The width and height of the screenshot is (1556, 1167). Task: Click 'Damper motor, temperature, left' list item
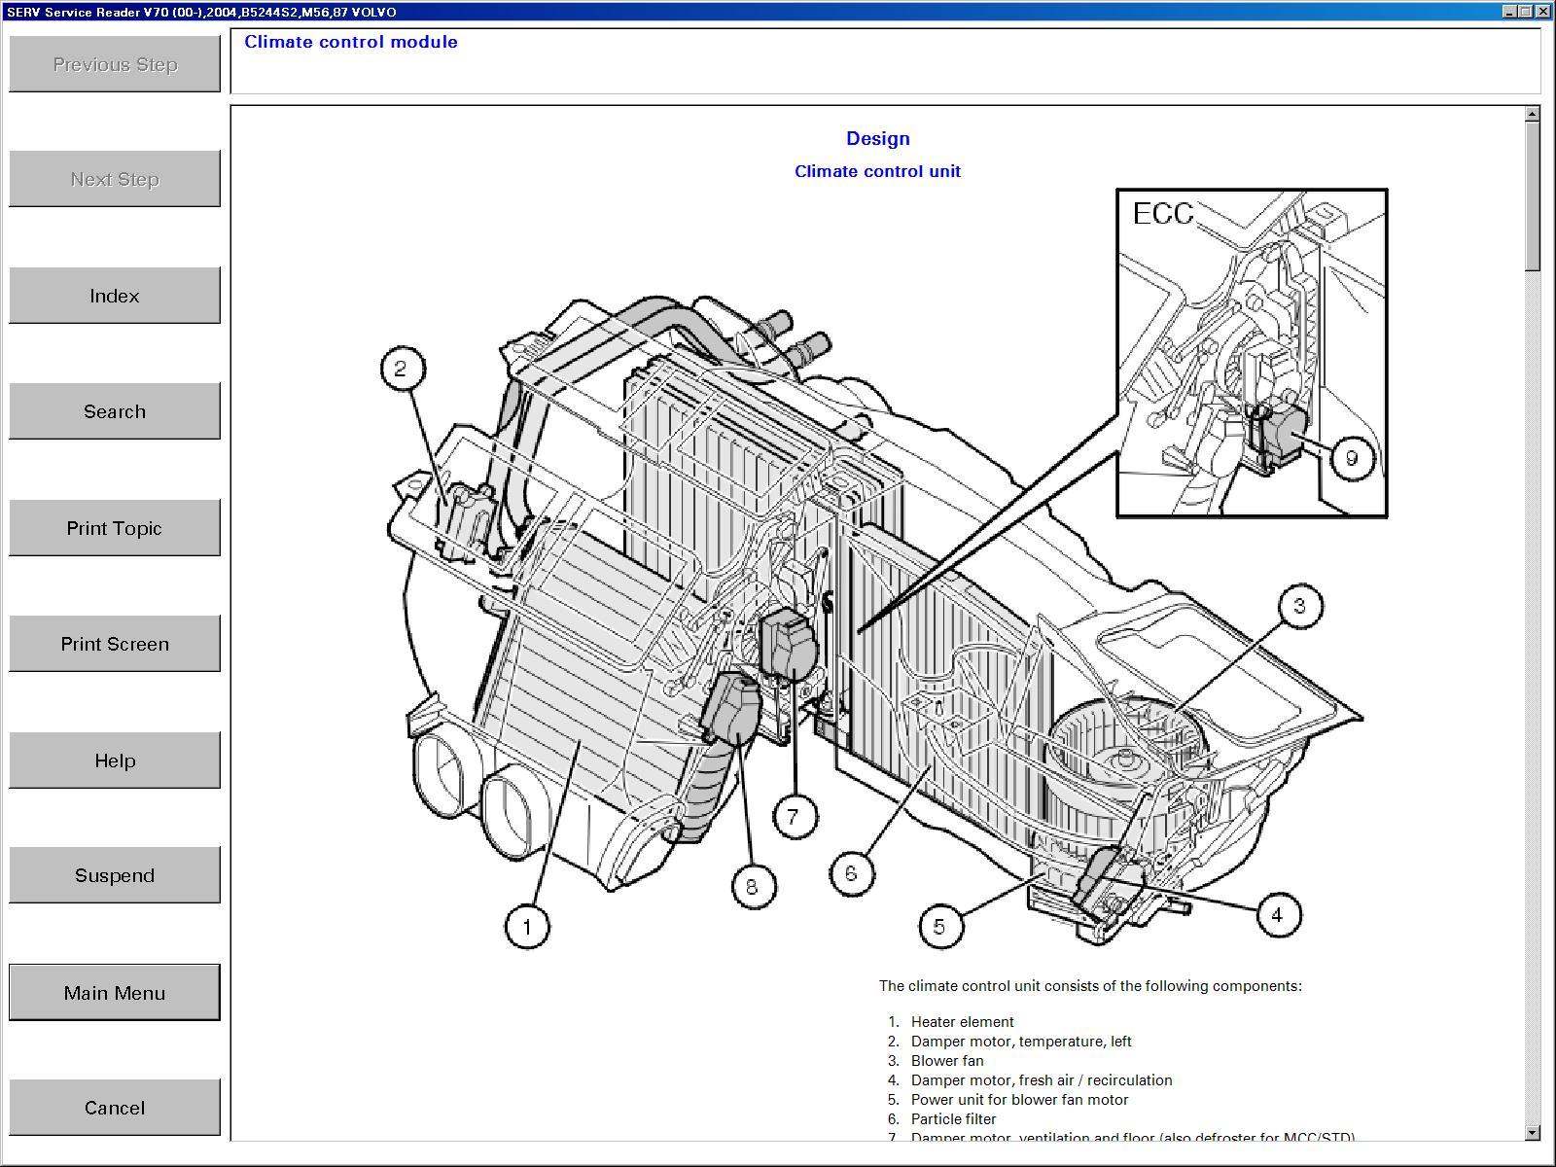tap(1021, 1042)
